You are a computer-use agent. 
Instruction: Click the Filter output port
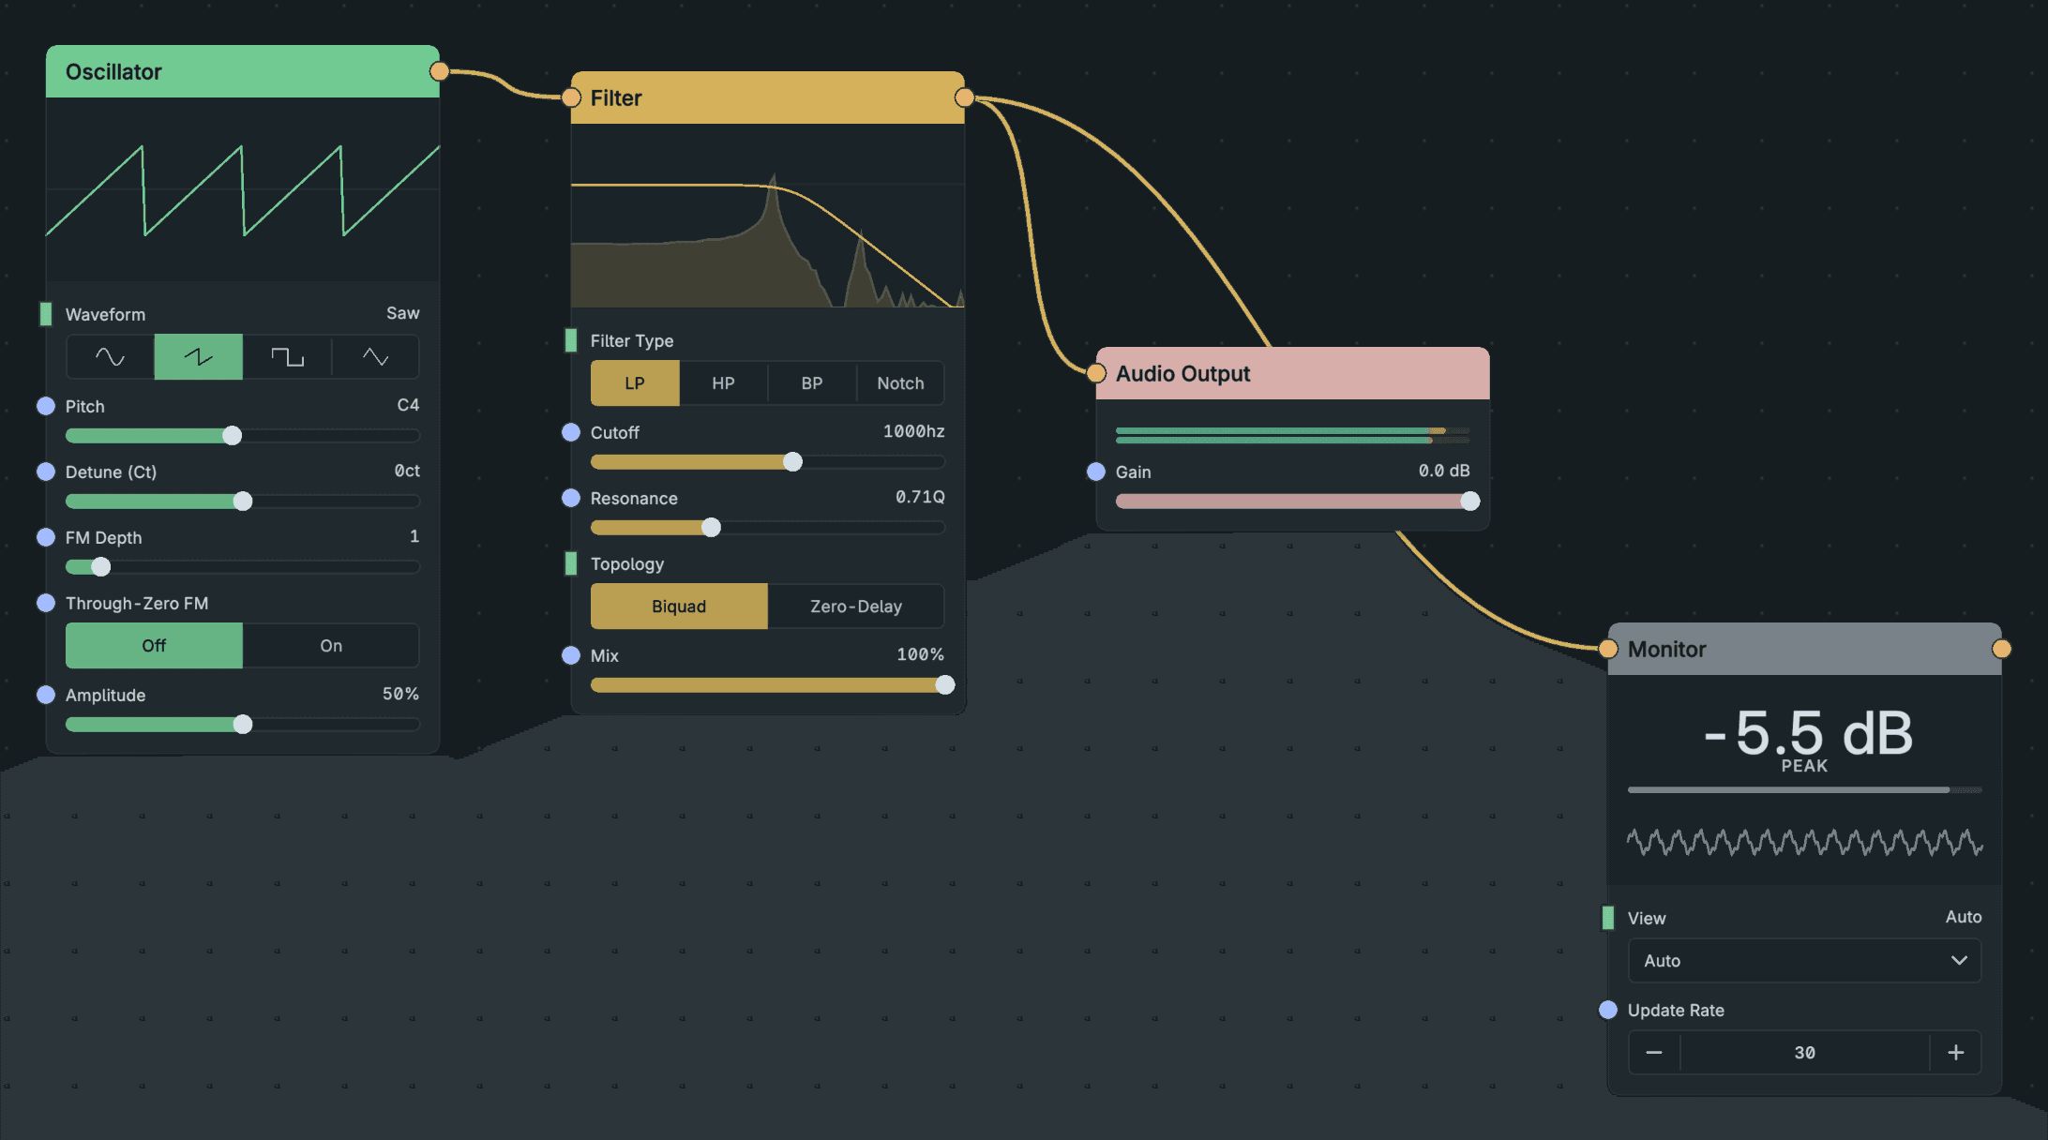[x=964, y=97]
